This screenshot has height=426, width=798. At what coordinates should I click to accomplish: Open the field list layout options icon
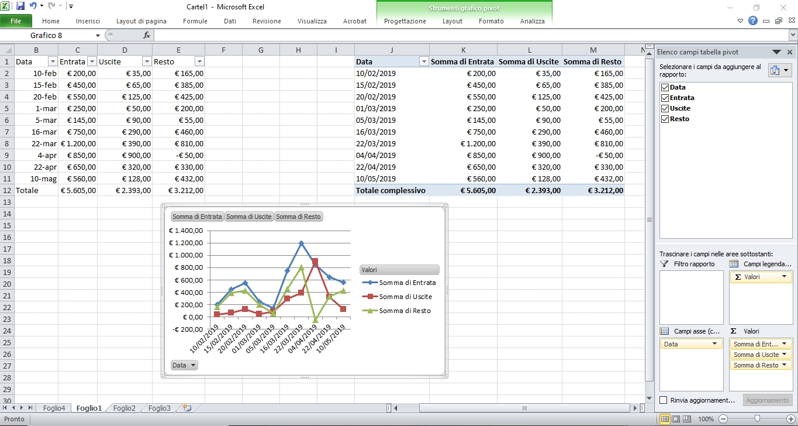pyautogui.click(x=779, y=70)
